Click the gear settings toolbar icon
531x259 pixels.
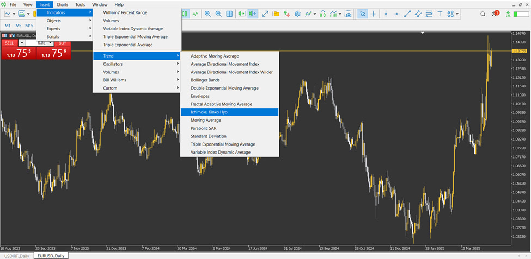(298, 14)
